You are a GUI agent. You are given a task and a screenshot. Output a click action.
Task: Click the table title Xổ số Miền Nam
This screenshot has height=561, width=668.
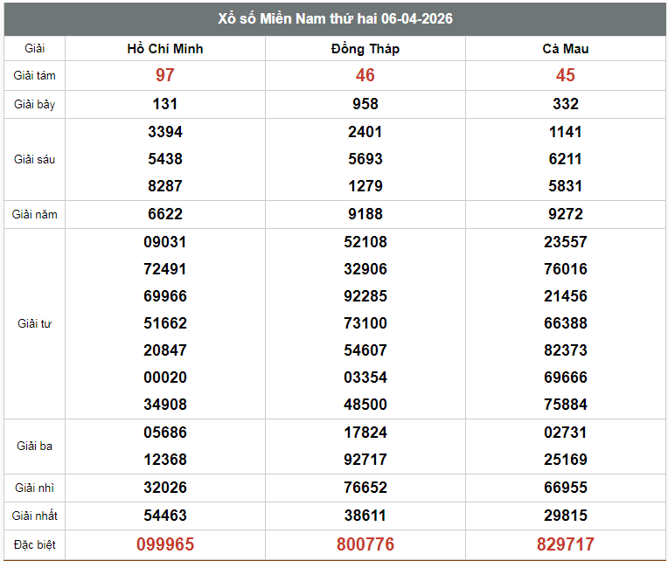click(x=335, y=18)
